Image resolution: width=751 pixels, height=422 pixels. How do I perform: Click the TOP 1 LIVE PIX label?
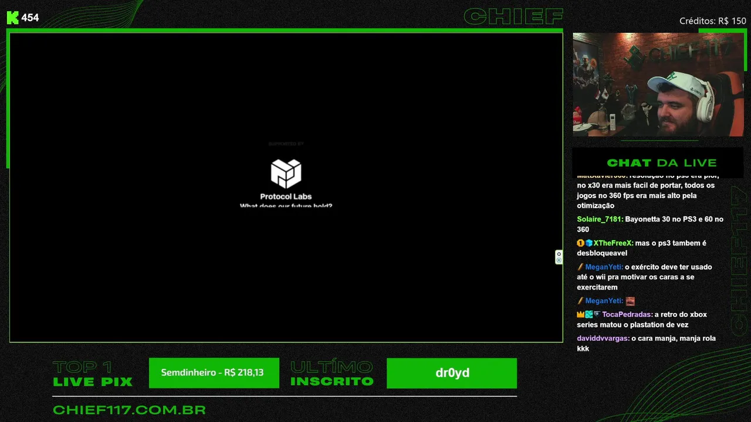click(x=92, y=374)
